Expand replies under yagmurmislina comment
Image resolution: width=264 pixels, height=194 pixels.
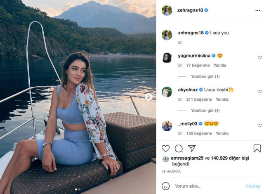click(205, 77)
